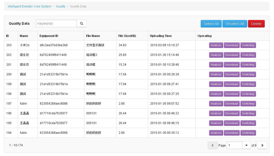Click Analysis for row ID 194

point(216,133)
